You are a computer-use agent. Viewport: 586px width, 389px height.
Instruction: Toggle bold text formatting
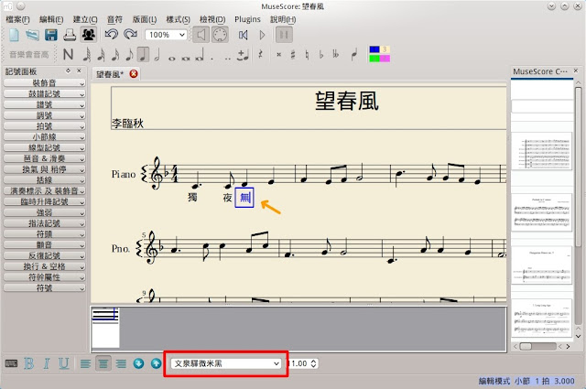click(x=28, y=363)
